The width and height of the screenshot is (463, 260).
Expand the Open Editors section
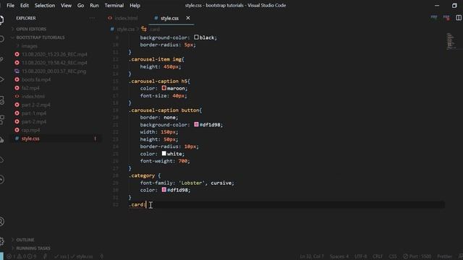(31, 29)
